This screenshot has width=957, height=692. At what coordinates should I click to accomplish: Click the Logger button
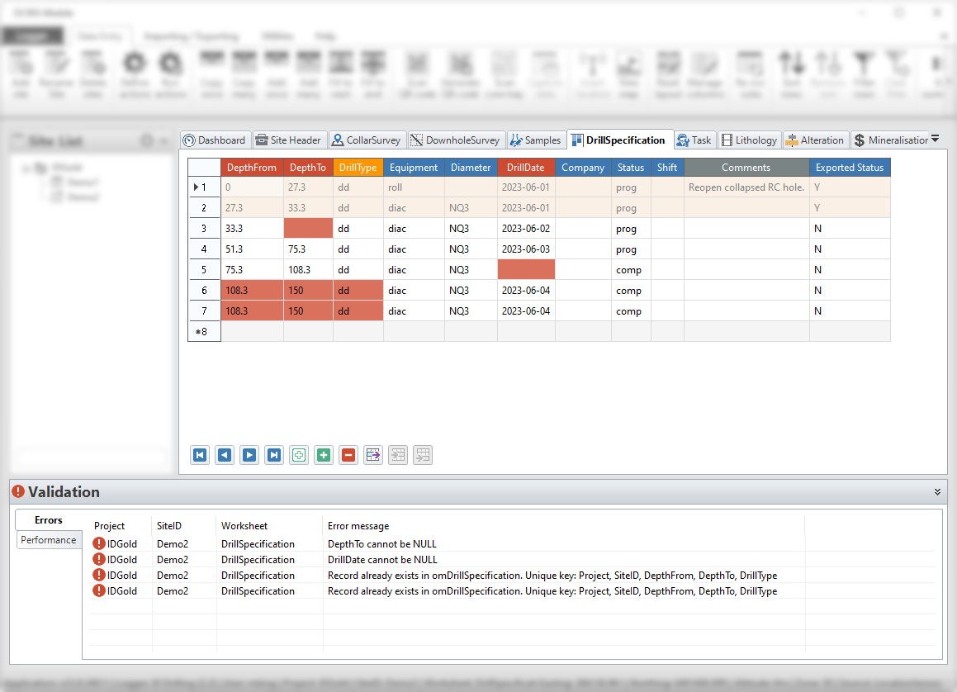pyautogui.click(x=33, y=36)
